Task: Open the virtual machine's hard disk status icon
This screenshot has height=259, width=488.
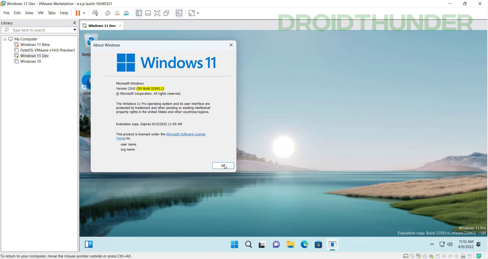Action: (406, 256)
